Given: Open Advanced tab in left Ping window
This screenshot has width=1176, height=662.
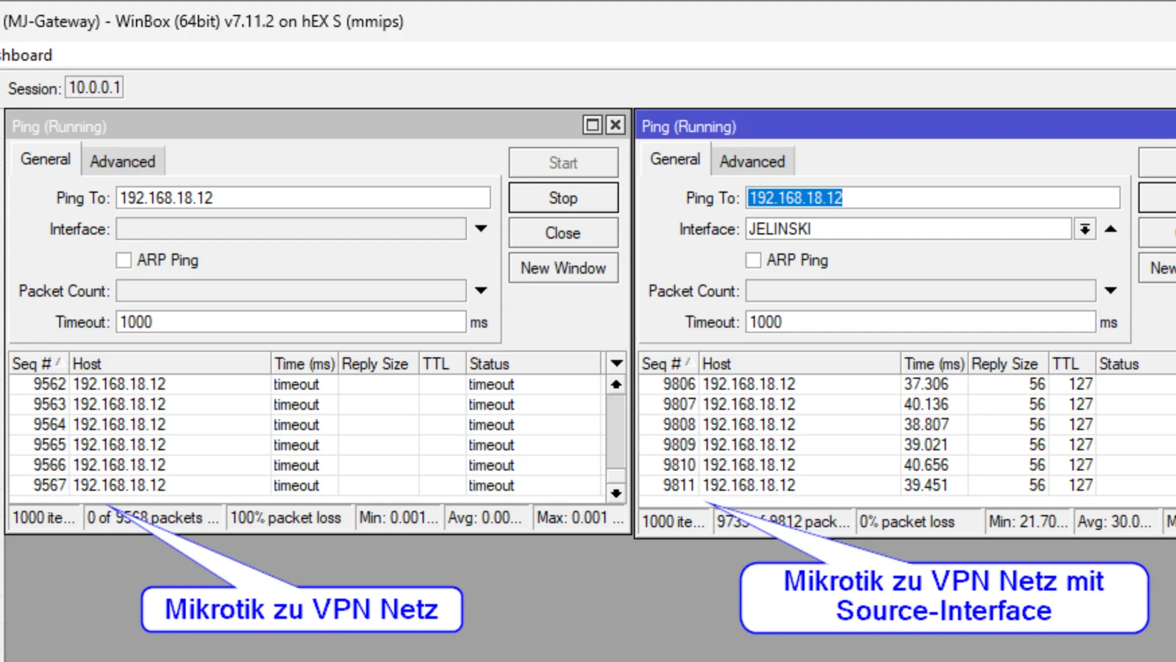Looking at the screenshot, I should click(x=123, y=162).
